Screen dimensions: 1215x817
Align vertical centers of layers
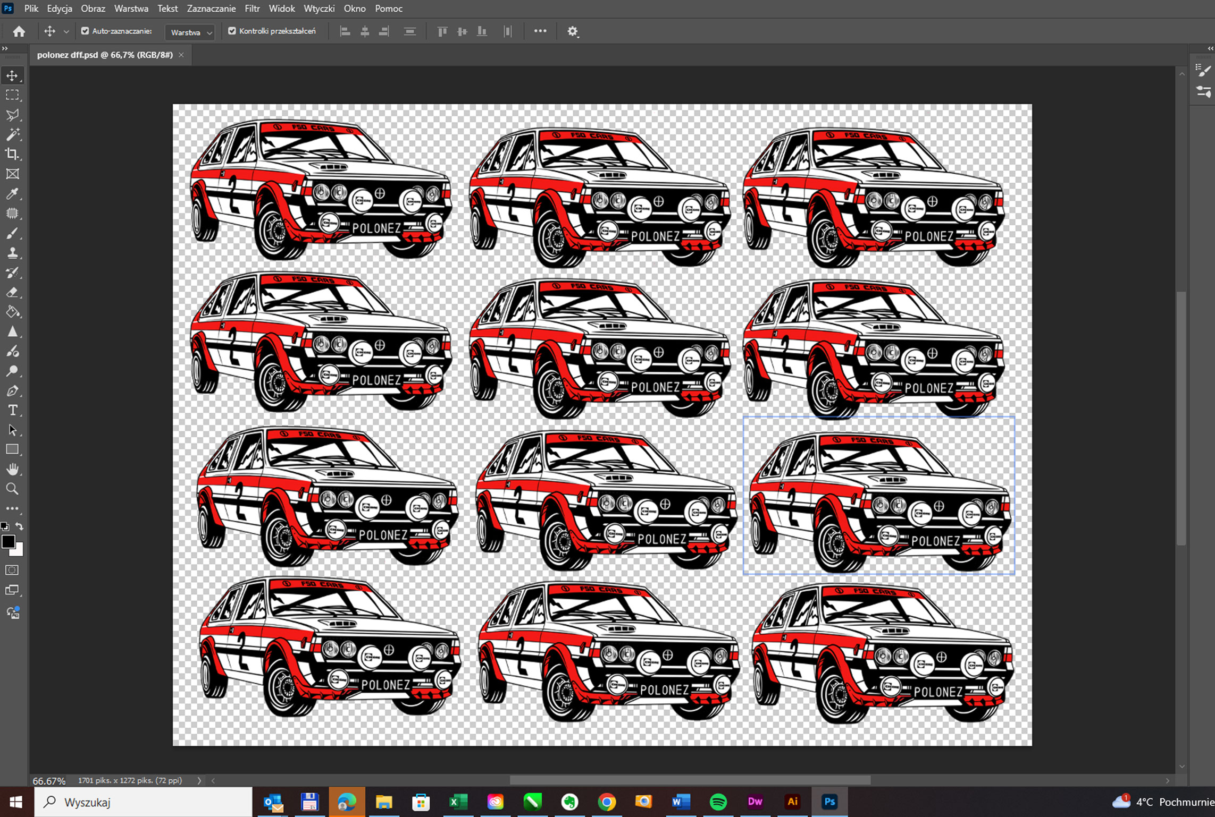(462, 31)
